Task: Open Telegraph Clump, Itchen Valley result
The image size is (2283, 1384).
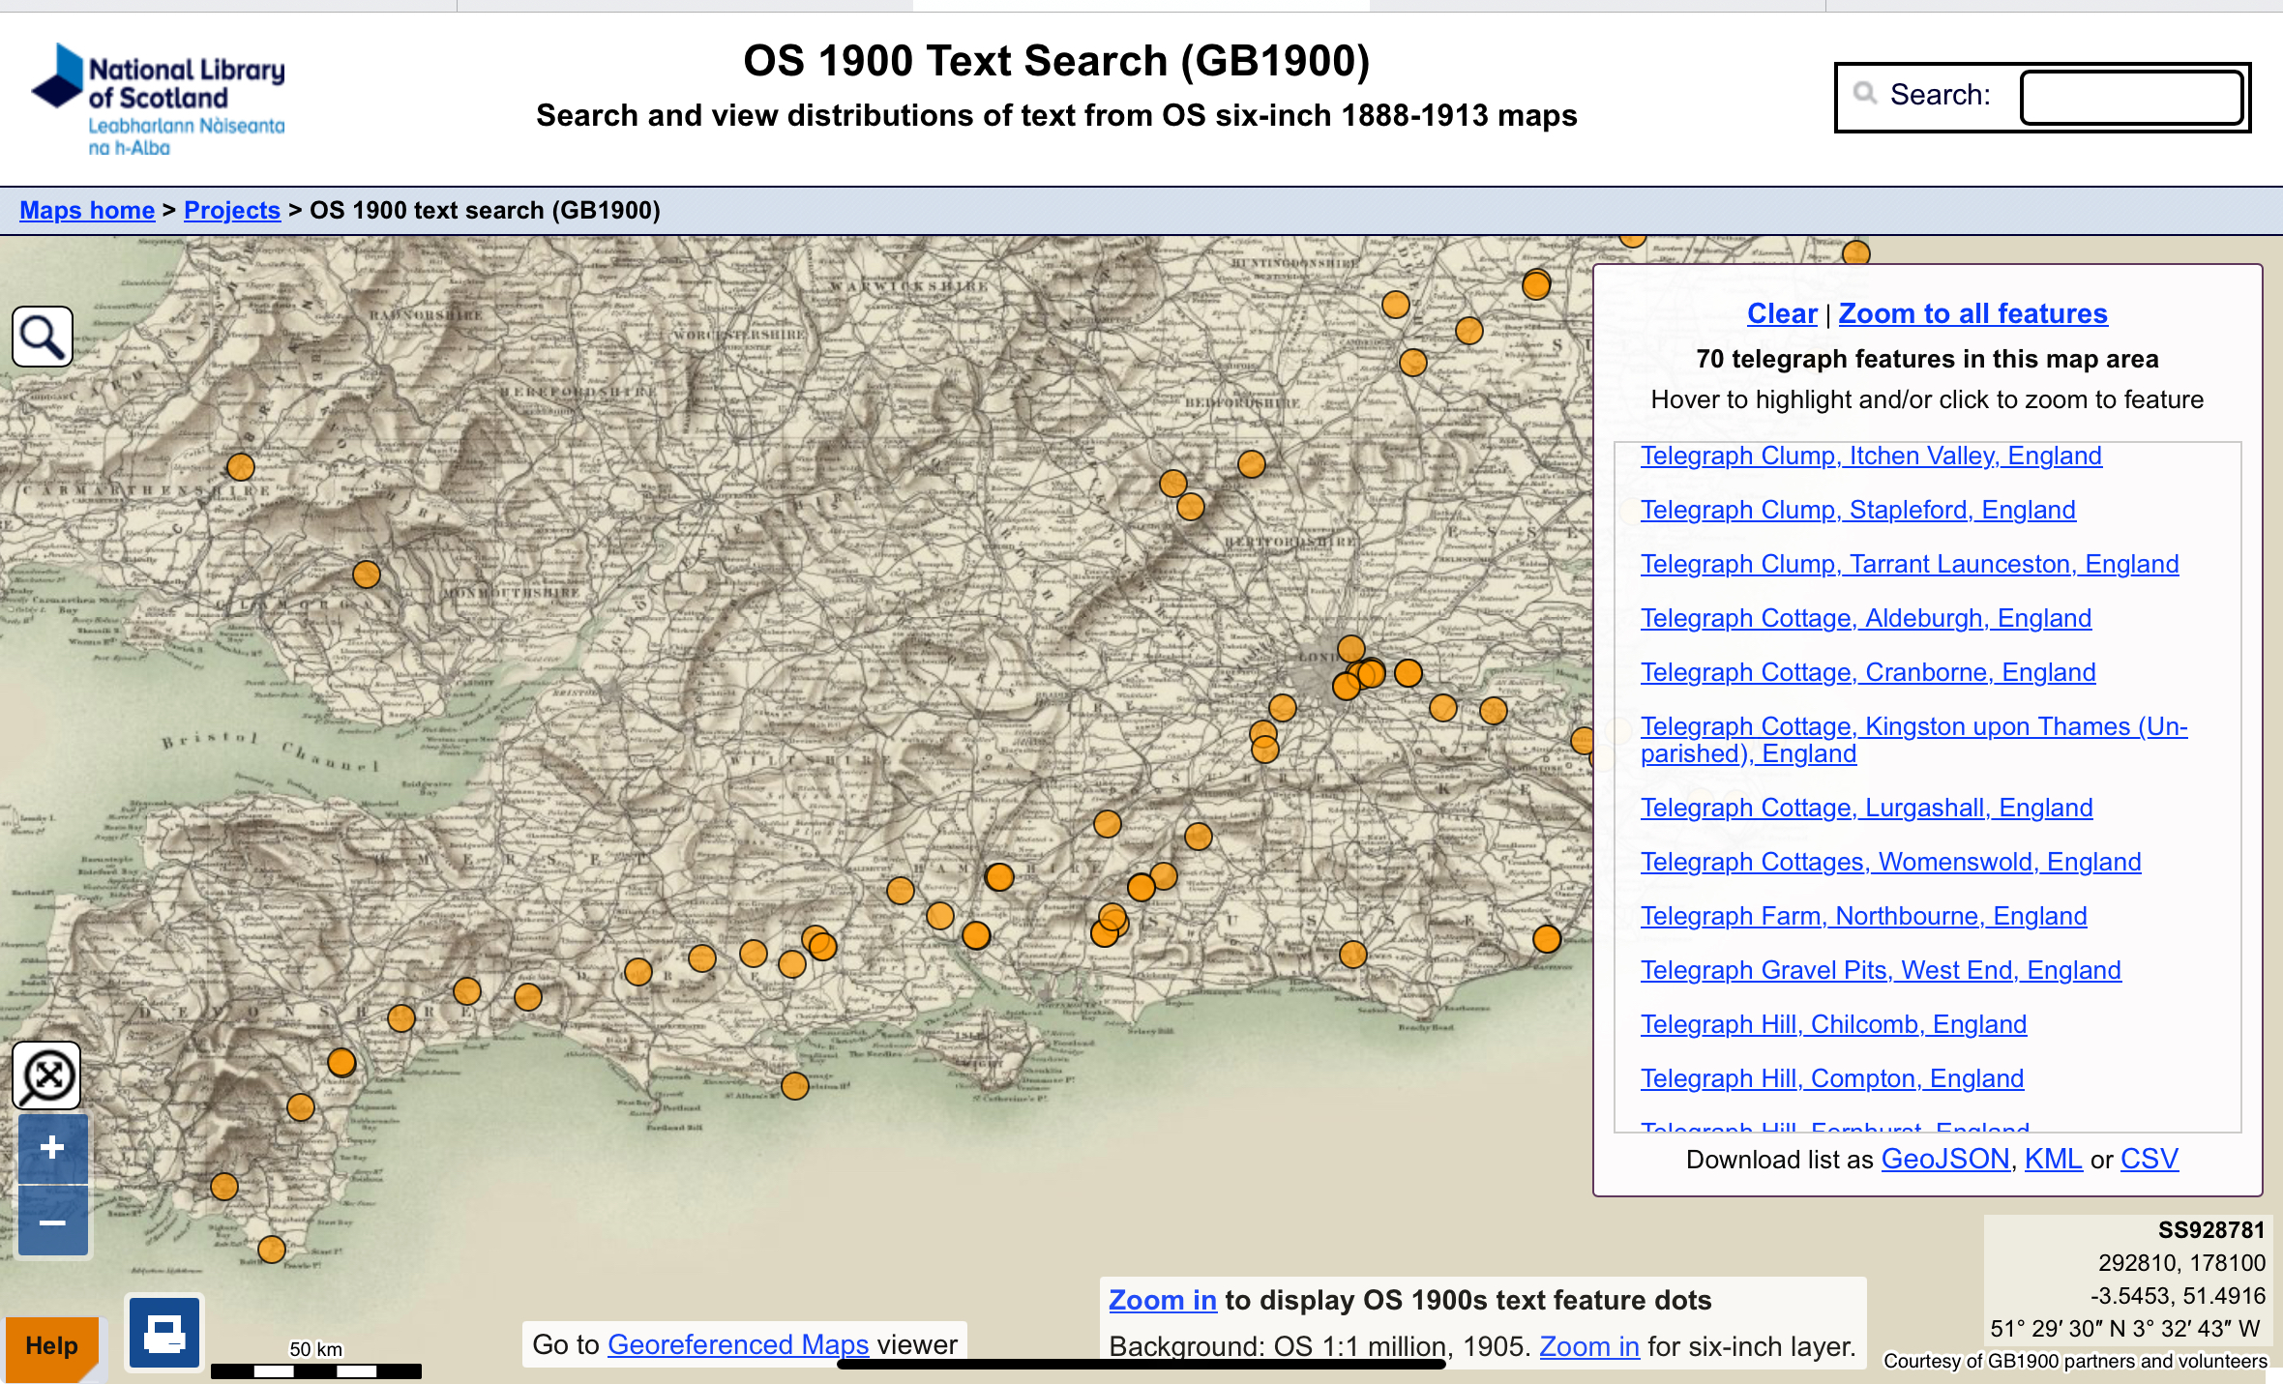Action: pyautogui.click(x=1871, y=456)
